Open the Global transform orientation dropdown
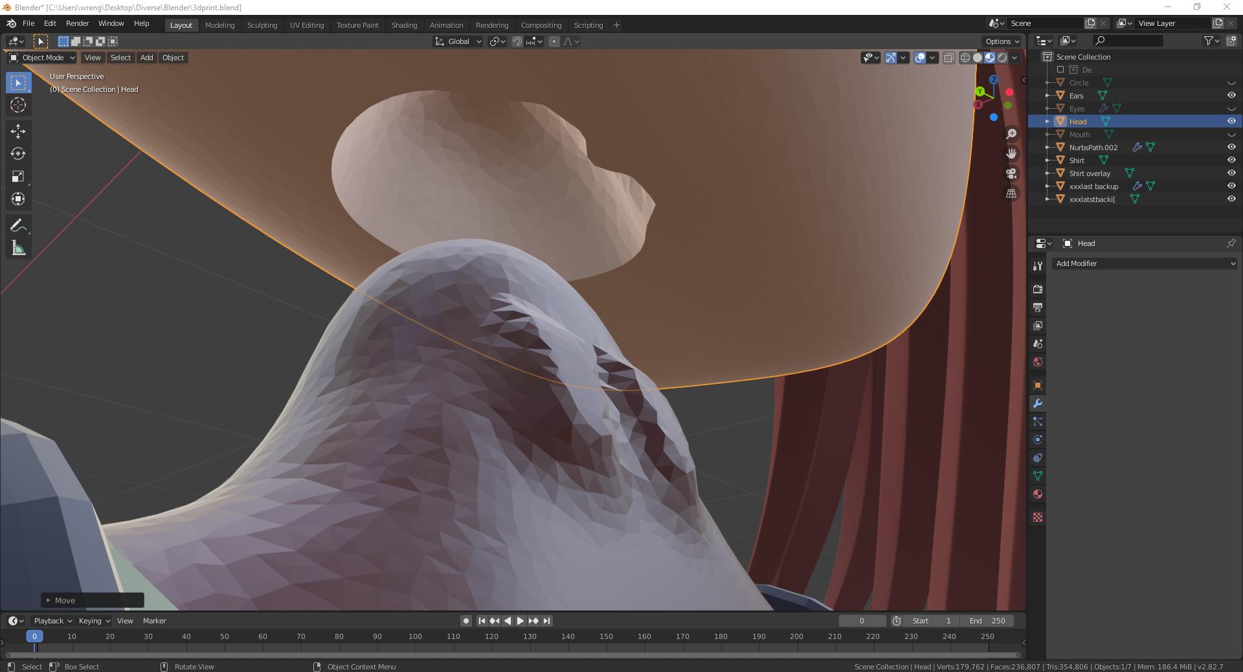1243x672 pixels. point(458,41)
